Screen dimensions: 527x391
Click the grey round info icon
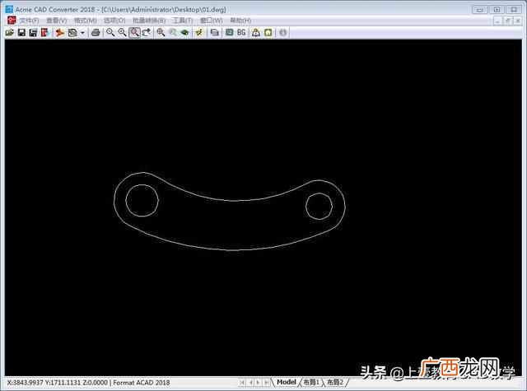(x=283, y=33)
